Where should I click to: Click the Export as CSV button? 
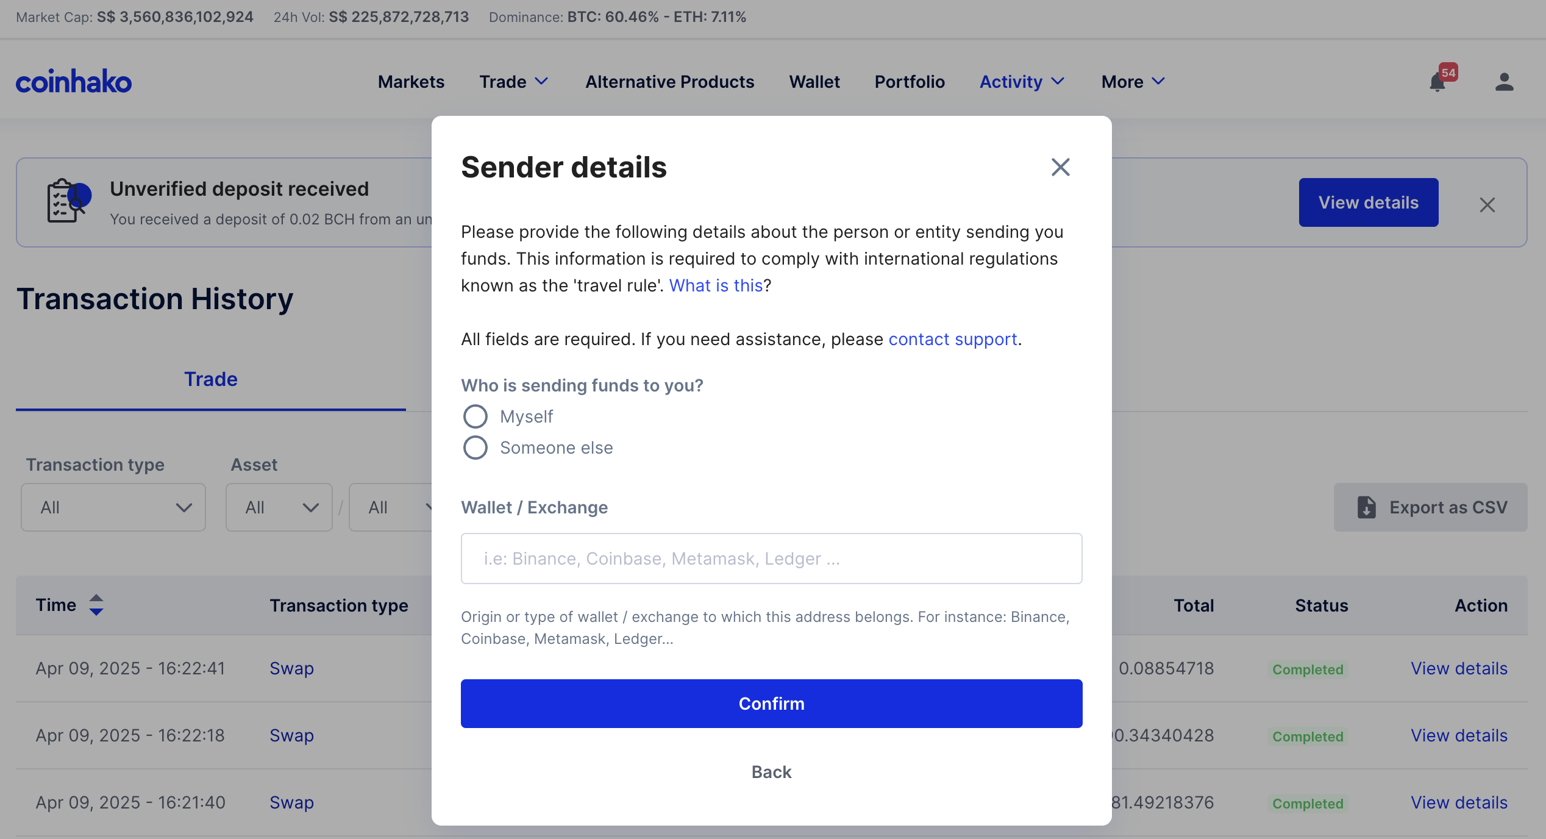(1430, 507)
